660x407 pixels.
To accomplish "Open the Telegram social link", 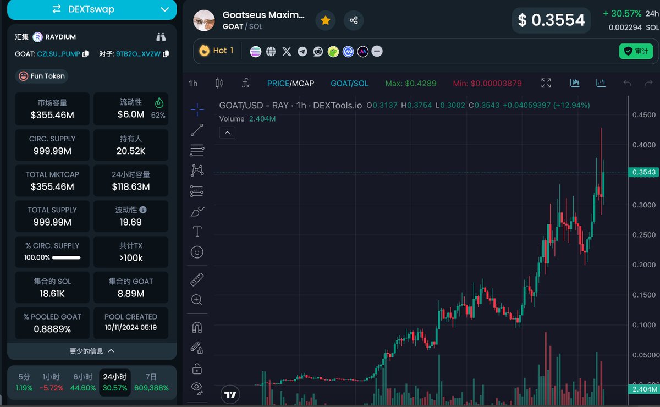I will pyautogui.click(x=302, y=51).
